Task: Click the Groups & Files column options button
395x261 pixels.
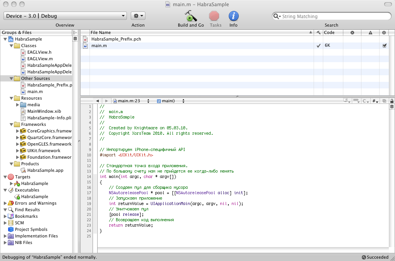Action: (75, 32)
